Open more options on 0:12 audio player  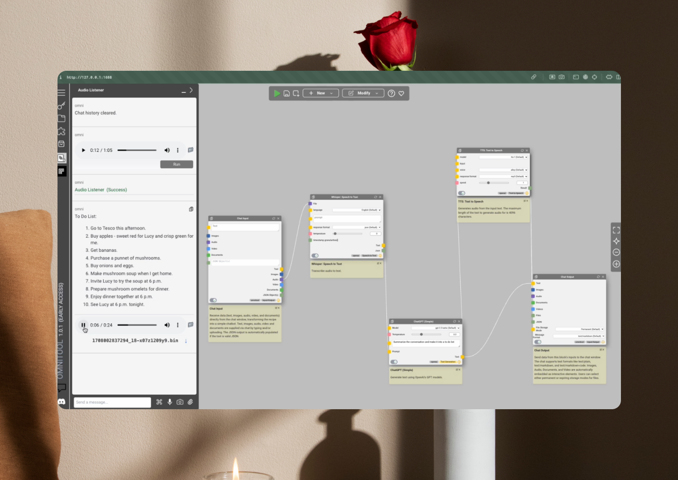tap(177, 151)
